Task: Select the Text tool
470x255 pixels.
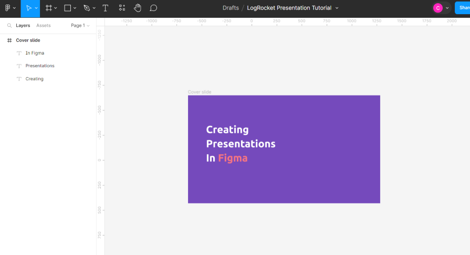Action: point(106,8)
